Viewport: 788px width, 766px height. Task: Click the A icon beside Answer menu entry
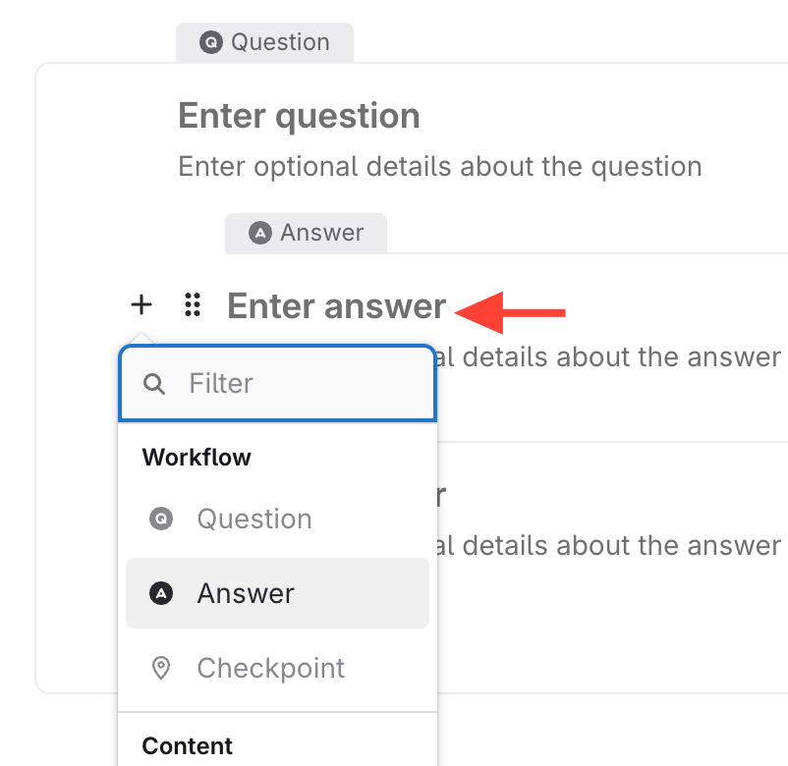point(161,593)
